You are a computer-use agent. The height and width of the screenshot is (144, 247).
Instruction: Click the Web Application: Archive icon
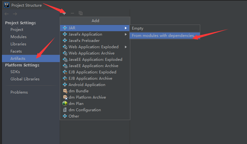pos(65,53)
